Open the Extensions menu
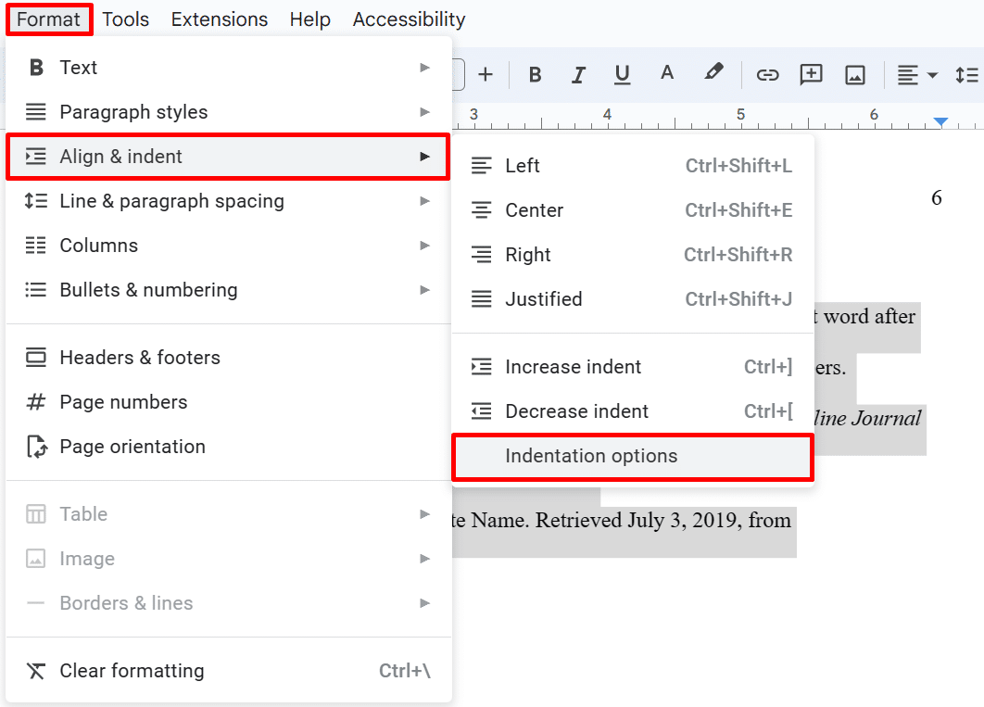This screenshot has width=984, height=707. click(219, 19)
